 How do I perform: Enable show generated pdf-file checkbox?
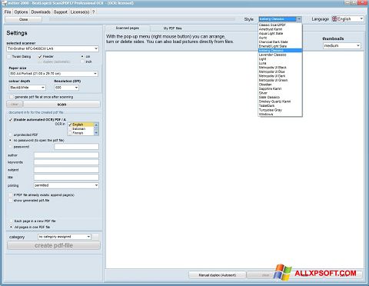[11, 201]
